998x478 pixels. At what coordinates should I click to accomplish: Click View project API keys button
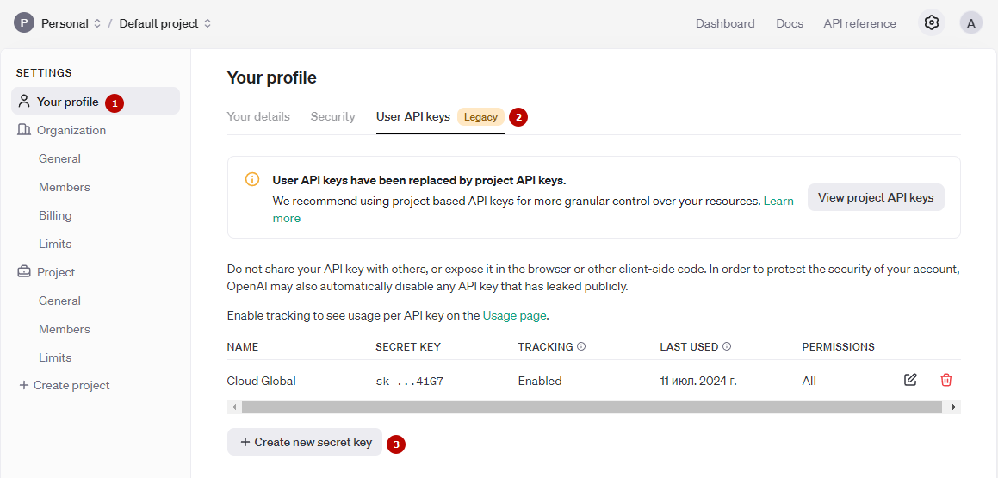coord(876,197)
